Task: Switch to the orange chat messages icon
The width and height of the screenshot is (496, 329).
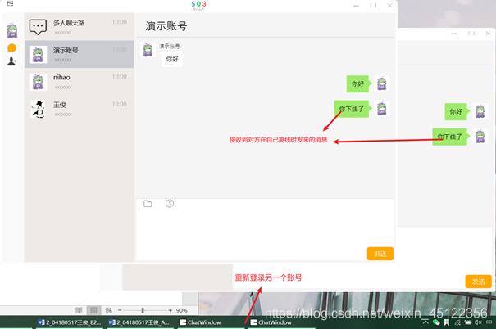Action: tap(11, 48)
